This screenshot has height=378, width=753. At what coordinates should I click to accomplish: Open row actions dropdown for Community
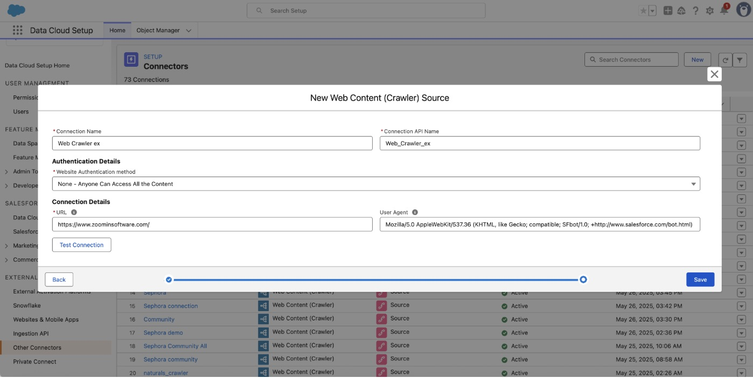click(x=741, y=319)
